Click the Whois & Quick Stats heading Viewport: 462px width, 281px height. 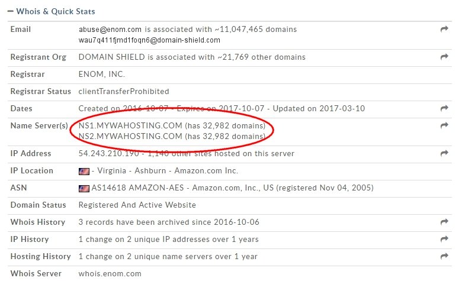pyautogui.click(x=56, y=11)
